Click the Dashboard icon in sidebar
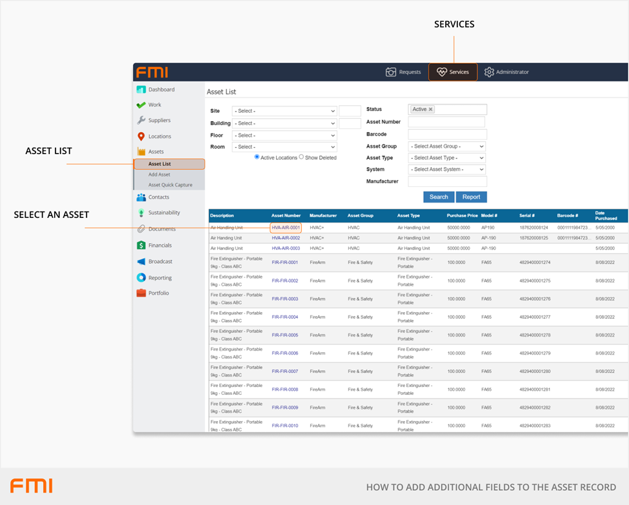629x505 pixels. (x=141, y=90)
